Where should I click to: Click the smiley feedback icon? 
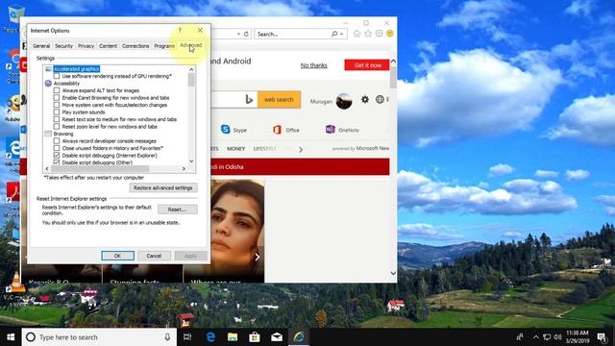click(390, 34)
